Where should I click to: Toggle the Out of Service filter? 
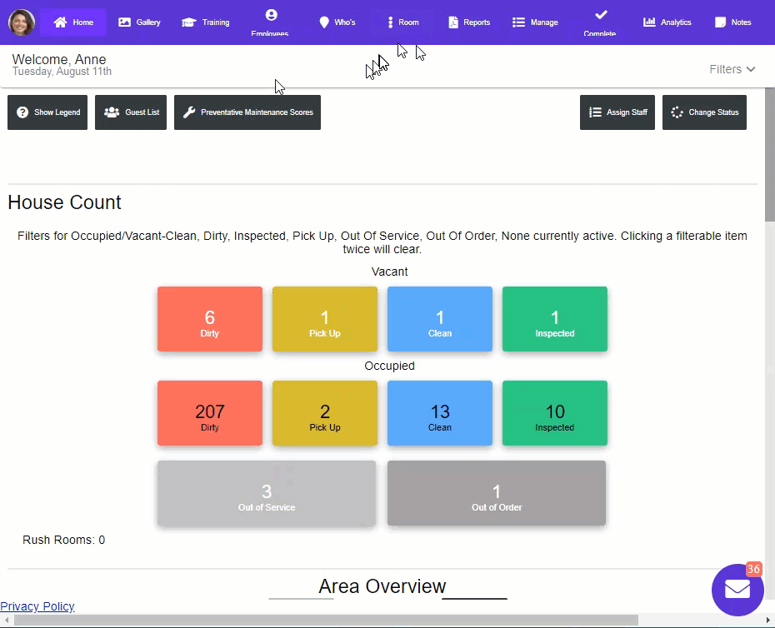pos(267,493)
